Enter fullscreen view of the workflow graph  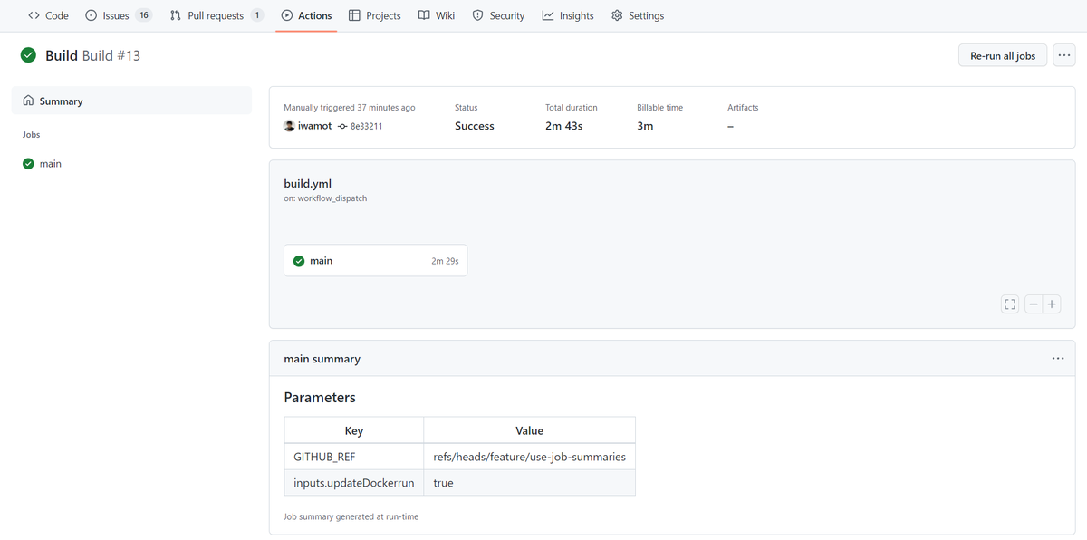tap(1009, 304)
